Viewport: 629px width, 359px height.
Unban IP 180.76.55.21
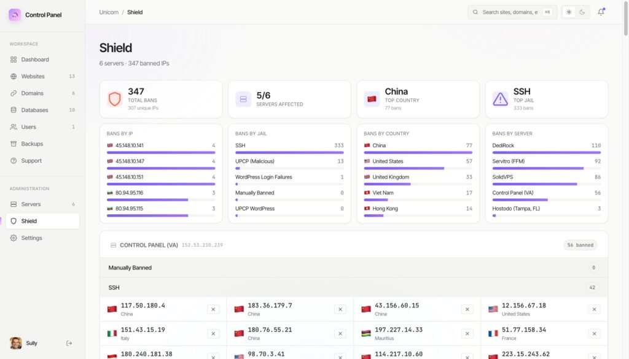340,334
